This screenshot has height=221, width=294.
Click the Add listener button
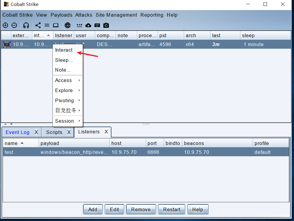pos(93,209)
